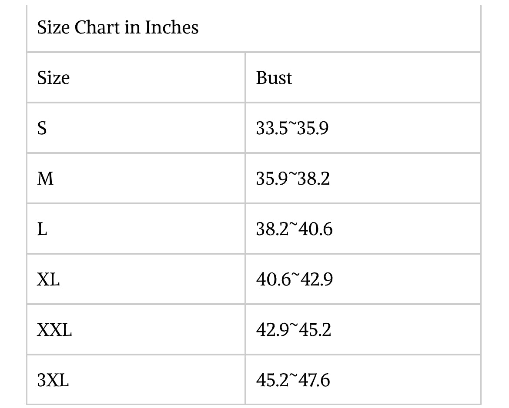Click the 35.9 lower value in M row
Image resolution: width=509 pixels, height=408 pixels.
(271, 179)
